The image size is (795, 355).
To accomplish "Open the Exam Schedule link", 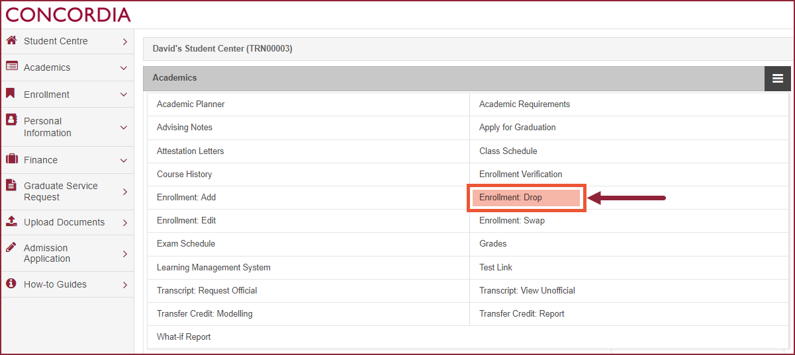I will (x=186, y=243).
